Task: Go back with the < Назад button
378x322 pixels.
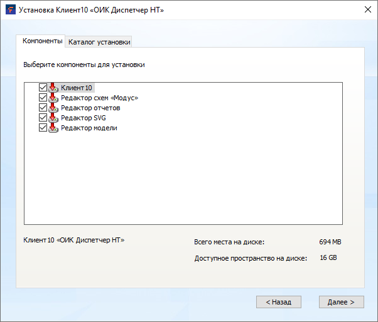Action: click(x=278, y=302)
